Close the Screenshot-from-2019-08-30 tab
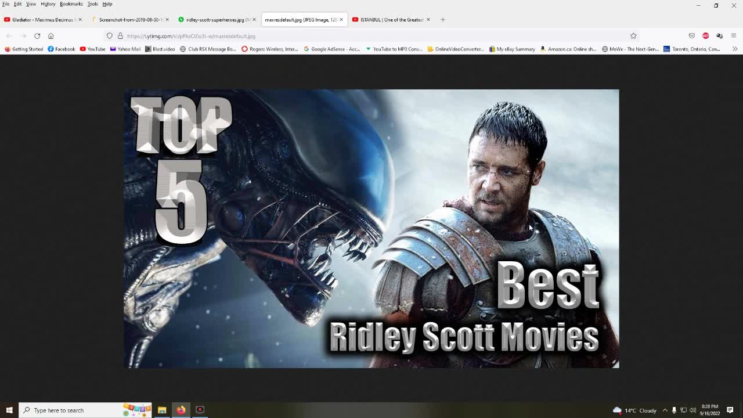 (167, 20)
